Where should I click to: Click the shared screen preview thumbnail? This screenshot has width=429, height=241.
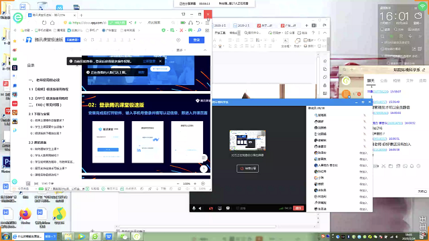[247, 141]
